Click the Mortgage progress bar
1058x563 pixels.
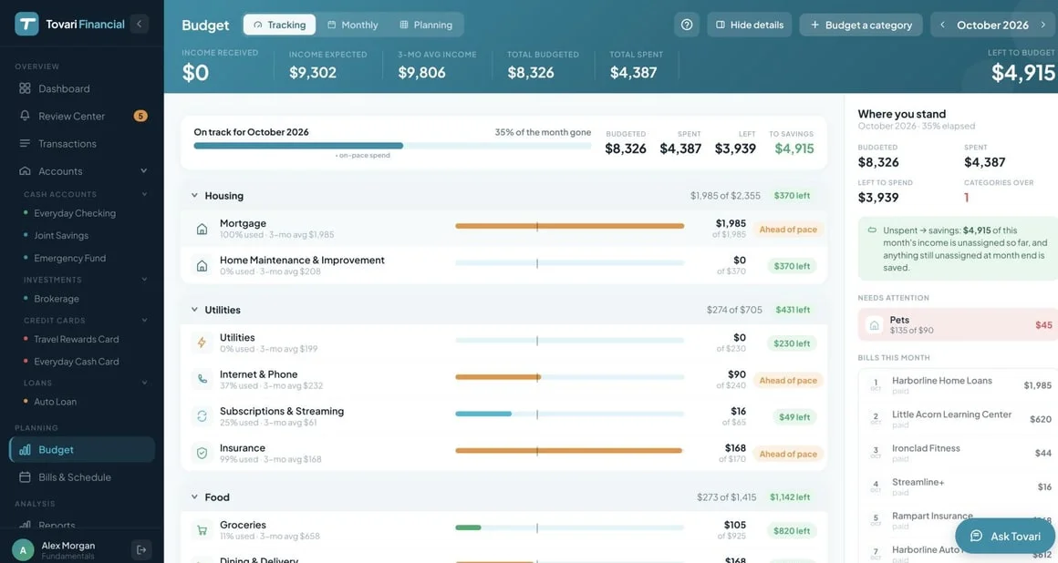point(569,227)
